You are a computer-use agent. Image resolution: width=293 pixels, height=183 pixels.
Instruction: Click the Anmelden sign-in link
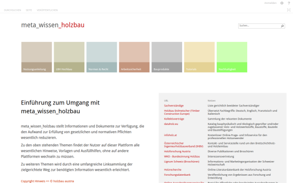coord(270,3)
